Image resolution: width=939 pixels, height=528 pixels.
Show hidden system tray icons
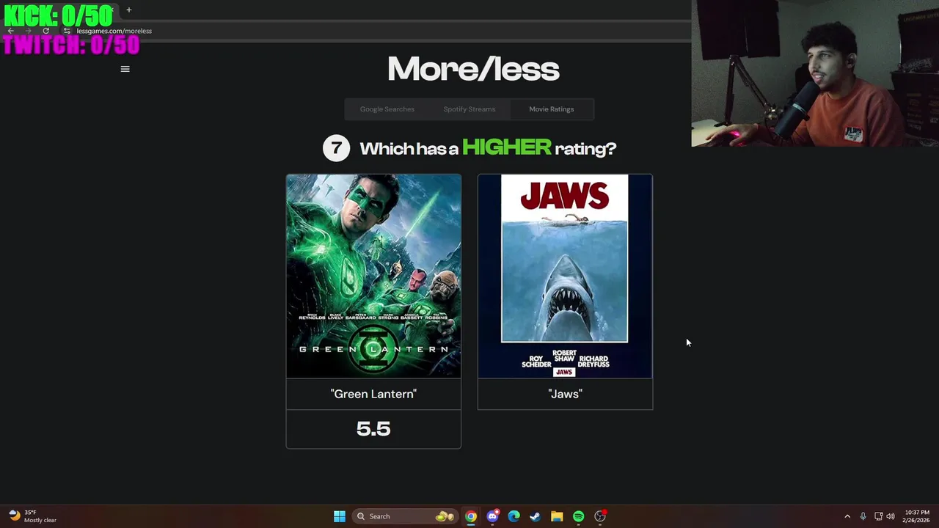tap(847, 516)
